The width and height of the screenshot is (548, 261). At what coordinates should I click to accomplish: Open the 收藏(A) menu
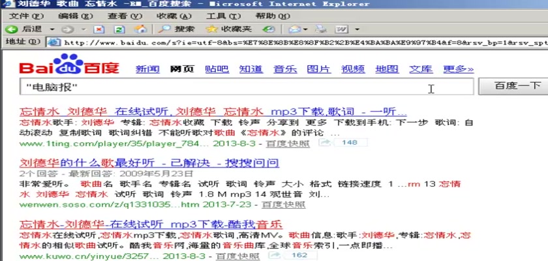coord(174,16)
